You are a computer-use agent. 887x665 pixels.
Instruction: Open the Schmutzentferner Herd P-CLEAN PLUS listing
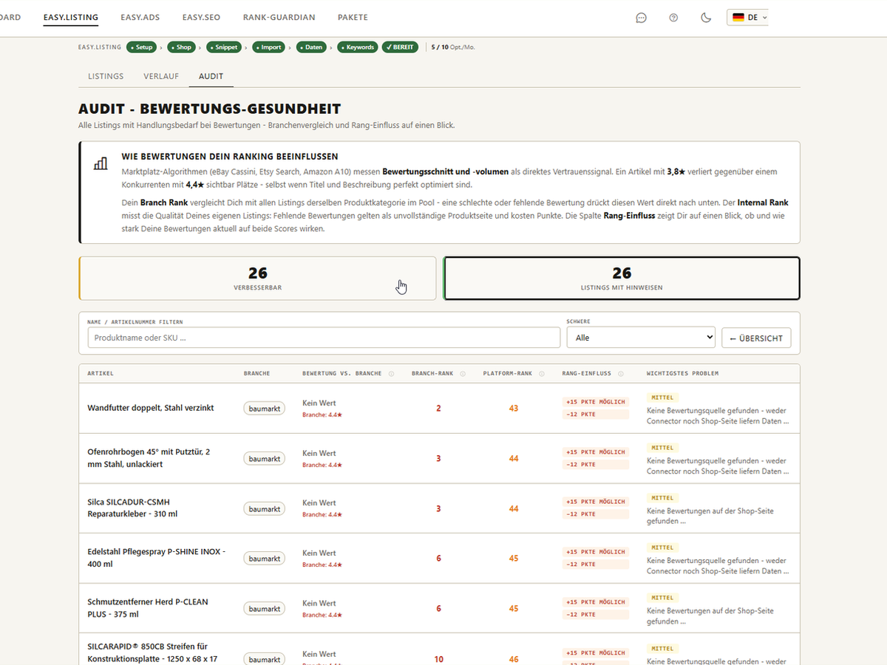148,608
